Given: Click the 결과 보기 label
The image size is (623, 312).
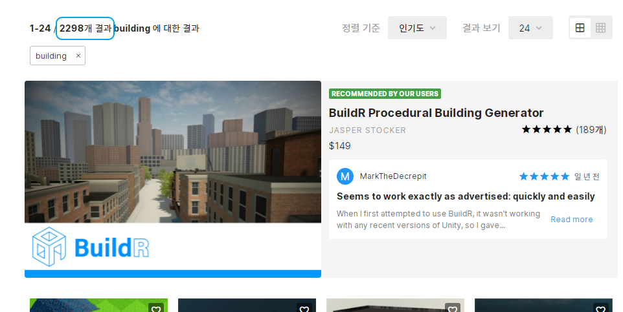Looking at the screenshot, I should [481, 28].
